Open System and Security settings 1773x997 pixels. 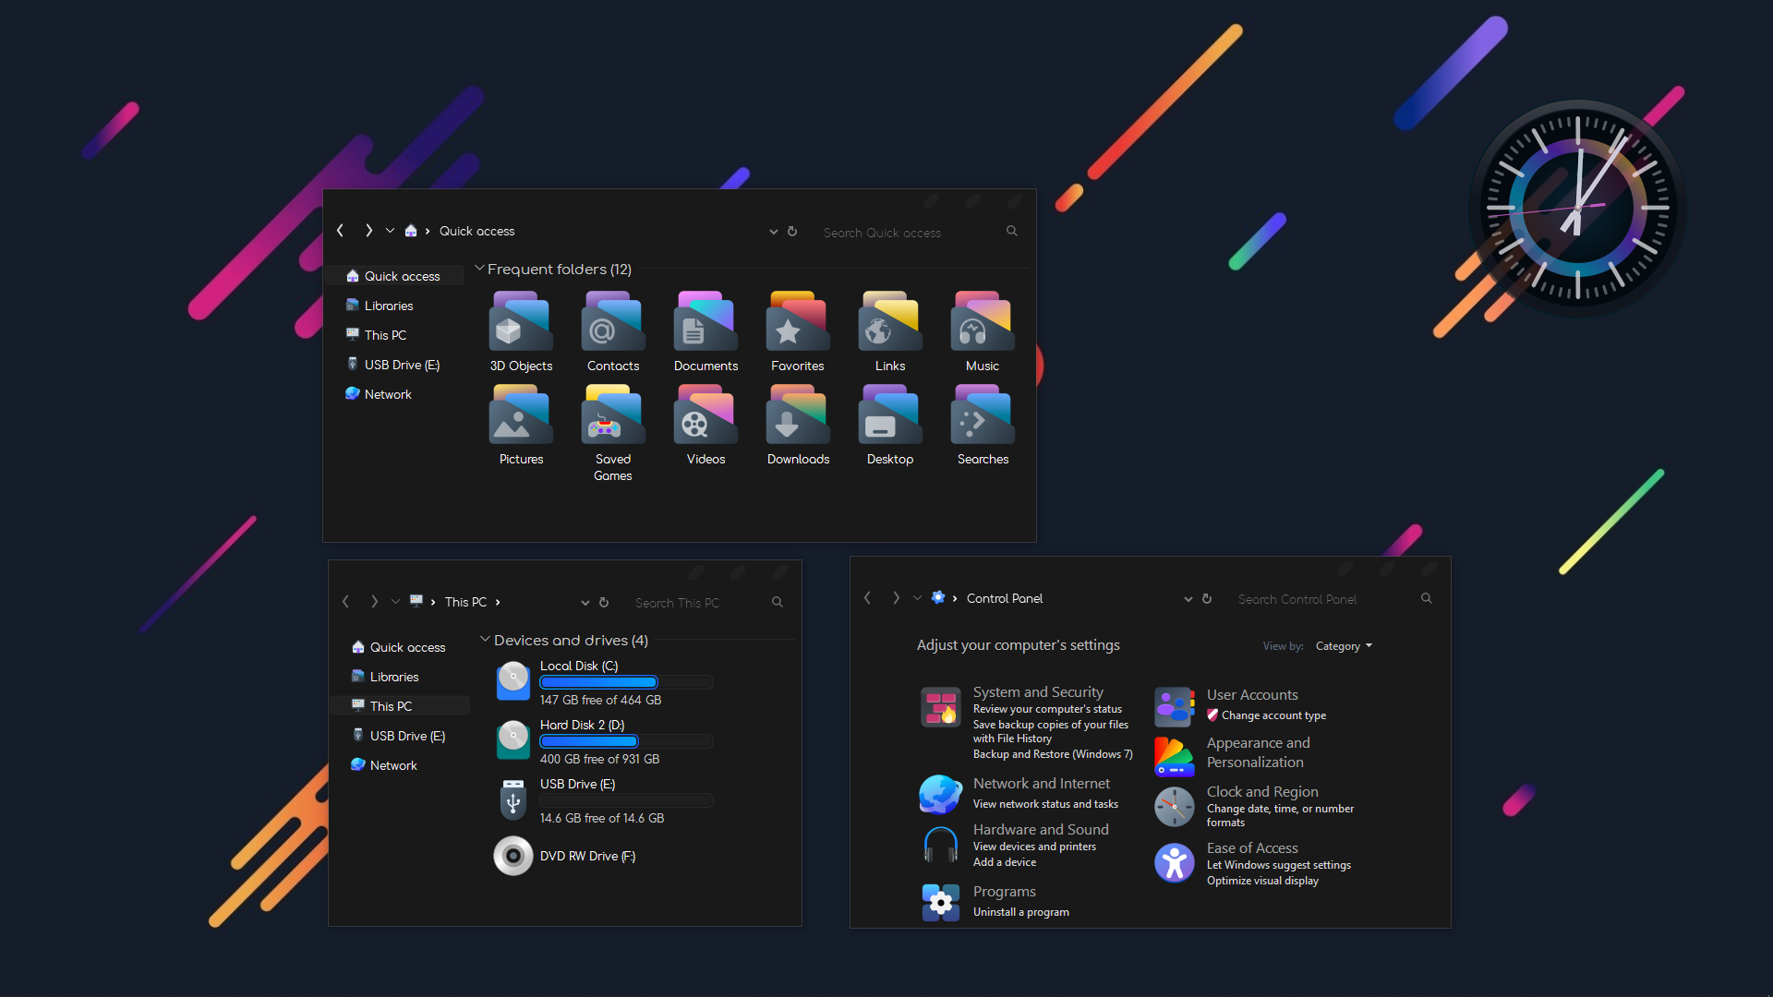[x=1037, y=691]
